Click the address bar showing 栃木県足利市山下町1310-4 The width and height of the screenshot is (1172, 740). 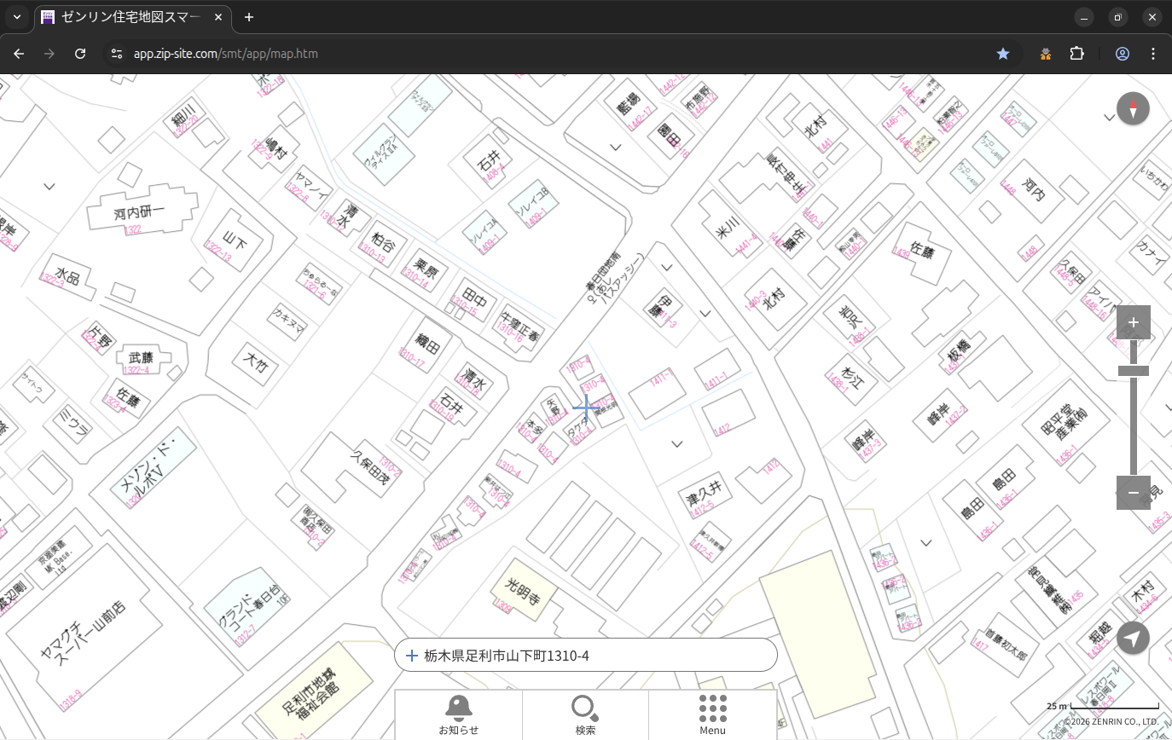[589, 656]
